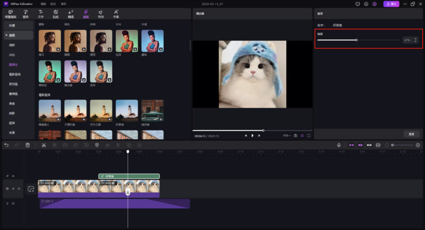The image size is (425, 230).
Task: Select the green 好萊塢 filter clip on timeline
Action: pos(129,176)
